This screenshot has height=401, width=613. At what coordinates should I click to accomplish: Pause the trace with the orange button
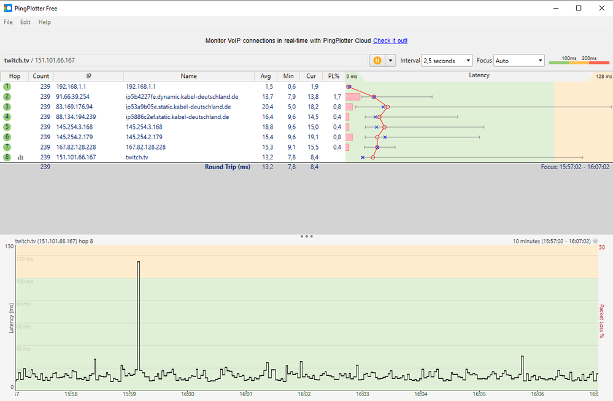377,61
